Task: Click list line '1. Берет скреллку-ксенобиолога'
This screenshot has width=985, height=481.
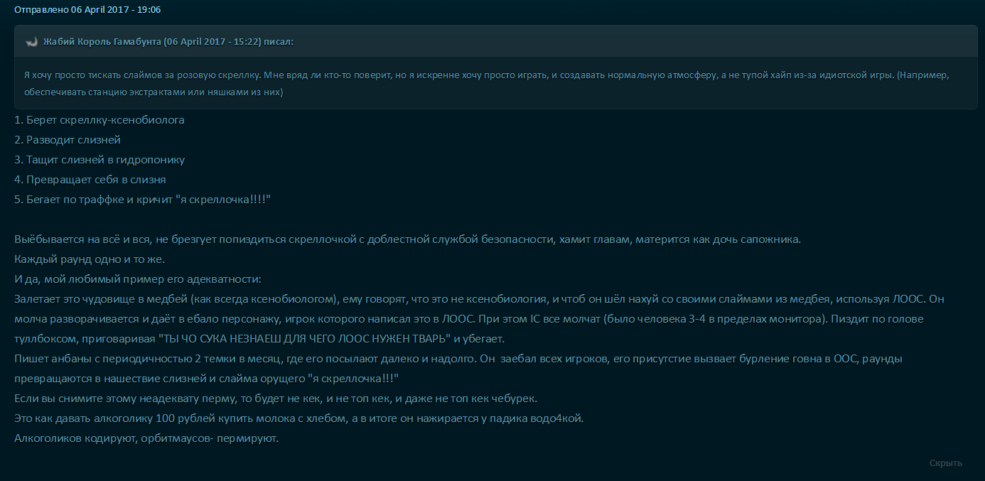Action: coord(99,120)
